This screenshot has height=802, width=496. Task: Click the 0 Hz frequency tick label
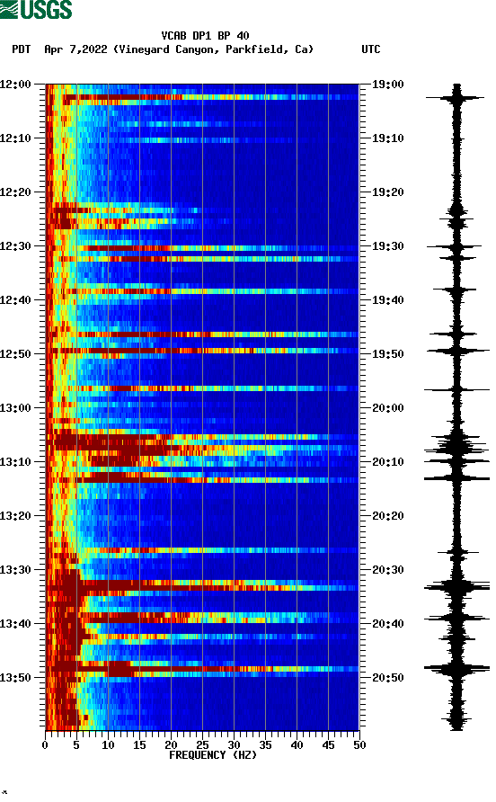45,745
